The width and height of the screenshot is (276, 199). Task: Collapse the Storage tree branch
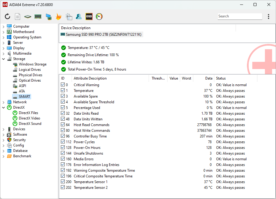[3, 59]
